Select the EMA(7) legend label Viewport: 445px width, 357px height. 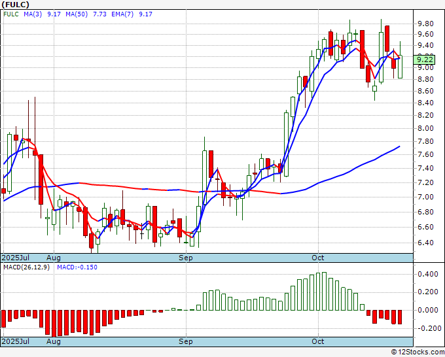(122, 14)
